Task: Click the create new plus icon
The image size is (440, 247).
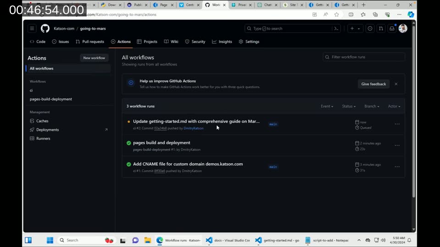Action: pyautogui.click(x=352, y=28)
